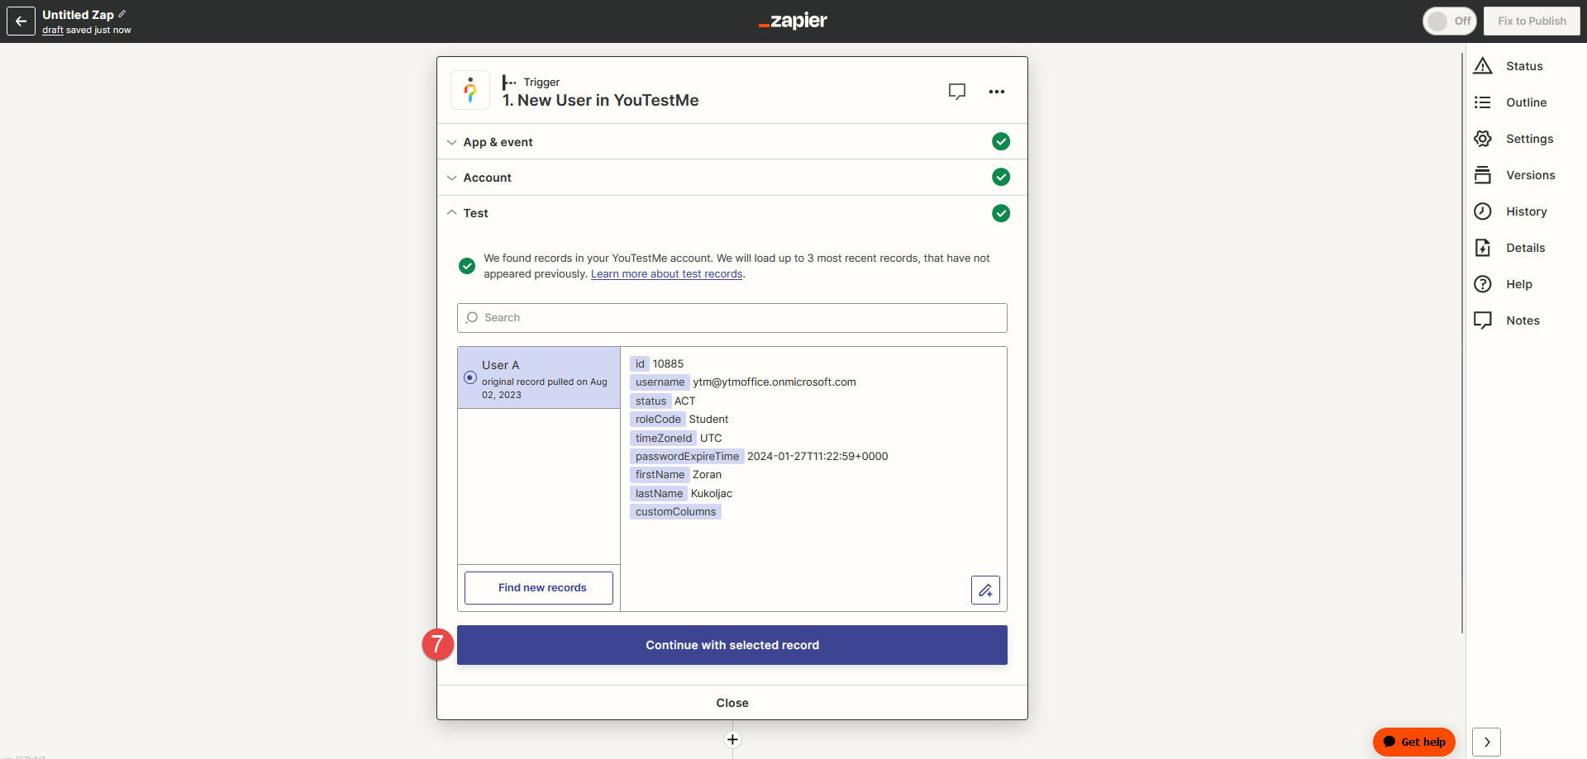Image resolution: width=1587 pixels, height=759 pixels.
Task: Click the customColumns field label
Action: [x=675, y=512]
